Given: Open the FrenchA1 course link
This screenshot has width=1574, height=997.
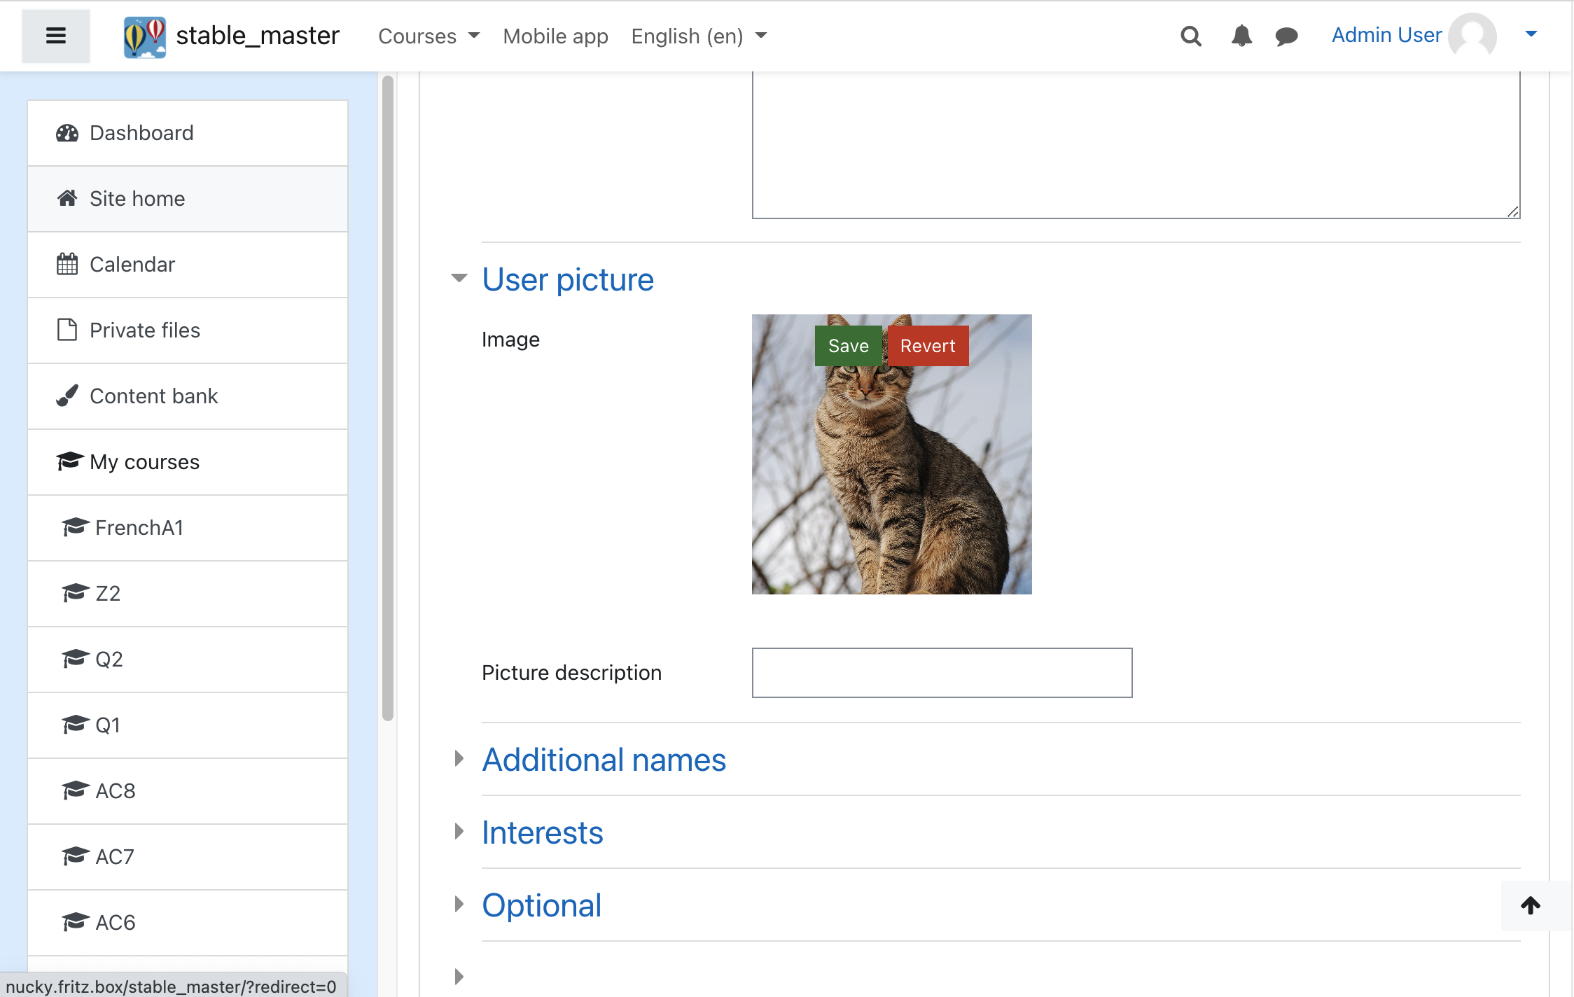Looking at the screenshot, I should [x=188, y=528].
